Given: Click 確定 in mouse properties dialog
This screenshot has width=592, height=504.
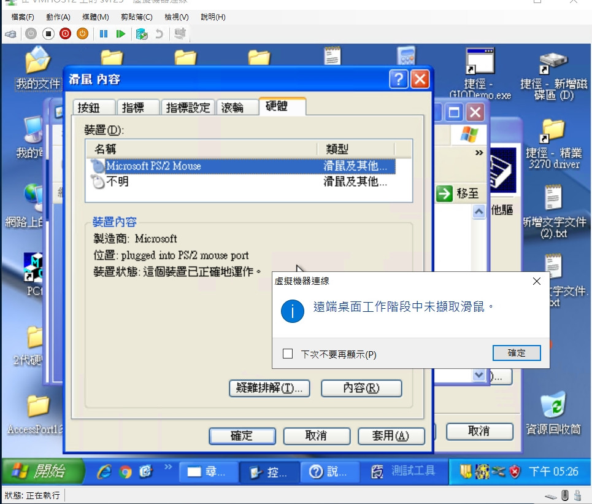Looking at the screenshot, I should tap(242, 436).
